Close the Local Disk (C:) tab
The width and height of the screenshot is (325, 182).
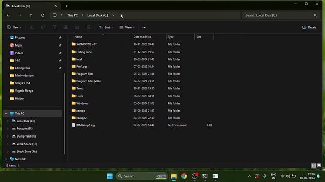(x=56, y=6)
